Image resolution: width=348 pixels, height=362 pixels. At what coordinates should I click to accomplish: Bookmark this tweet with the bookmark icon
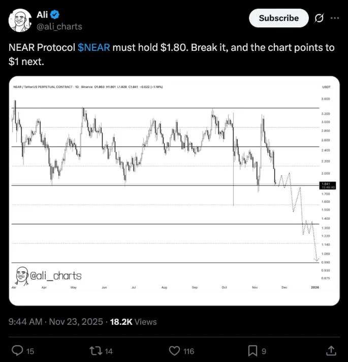(252, 350)
